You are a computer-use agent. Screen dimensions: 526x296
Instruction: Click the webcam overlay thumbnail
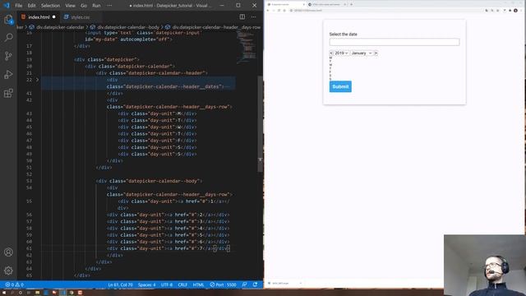[x=484, y=265]
